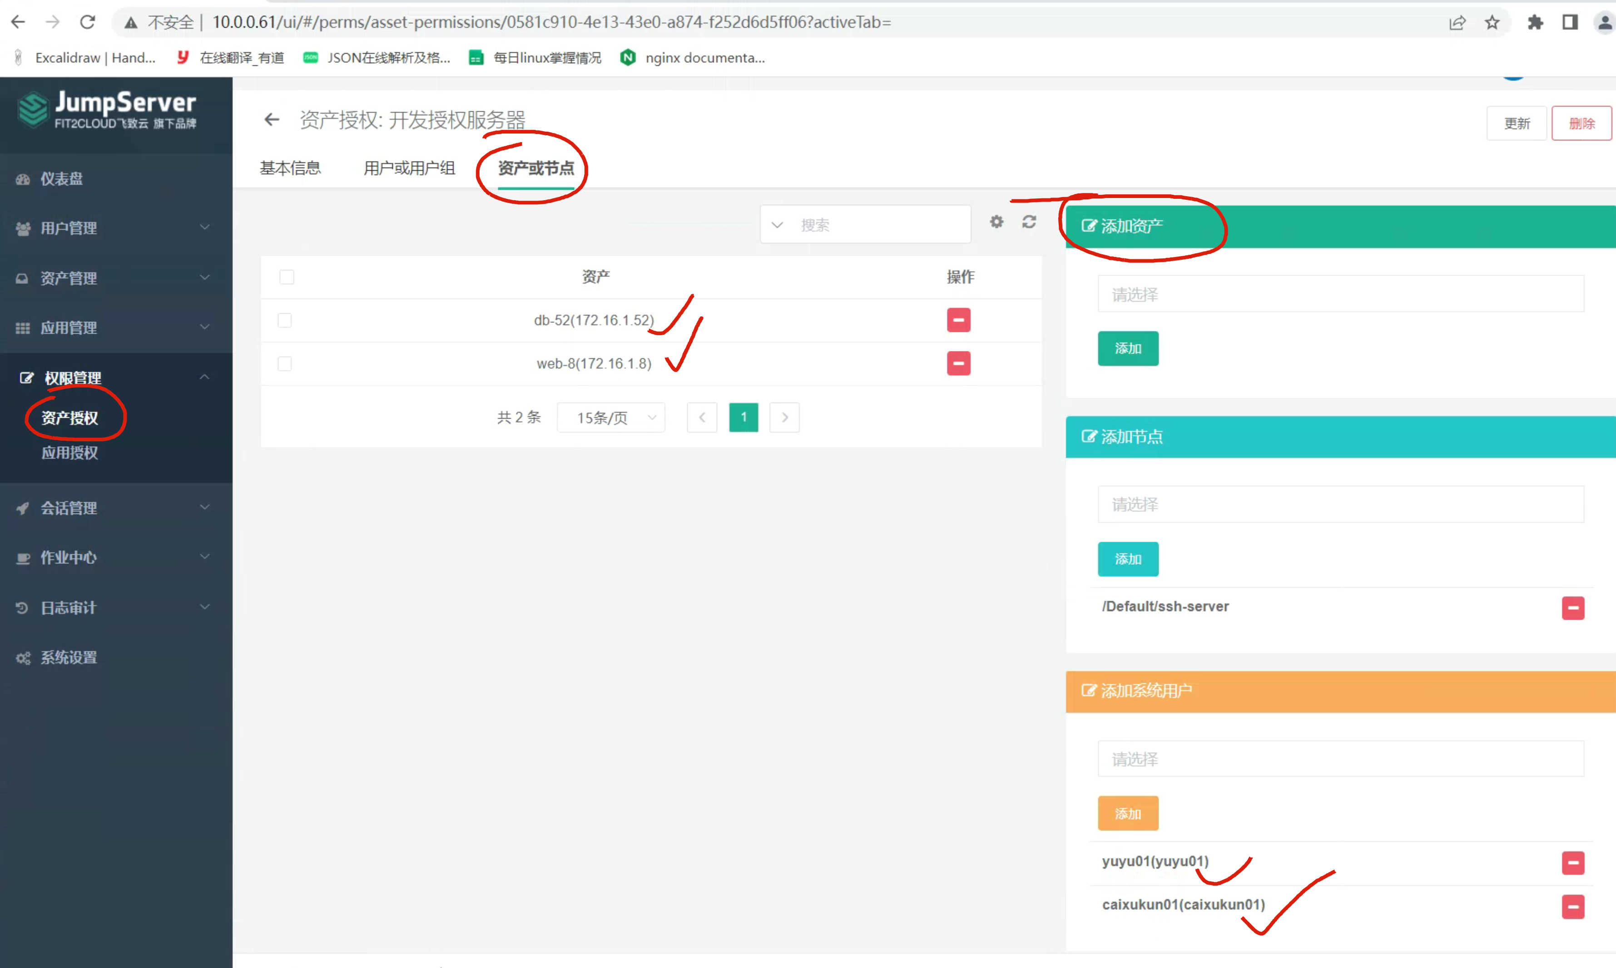Go back with the left arrow icon

(x=272, y=120)
